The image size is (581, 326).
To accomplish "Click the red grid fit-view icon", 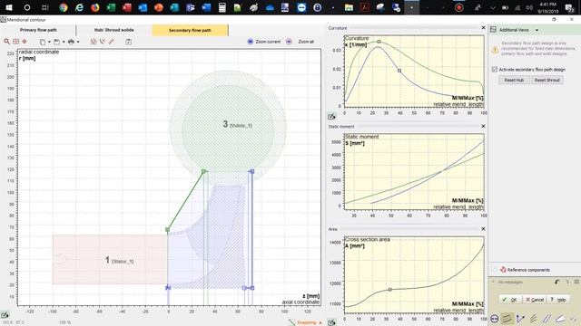I will pos(16,42).
